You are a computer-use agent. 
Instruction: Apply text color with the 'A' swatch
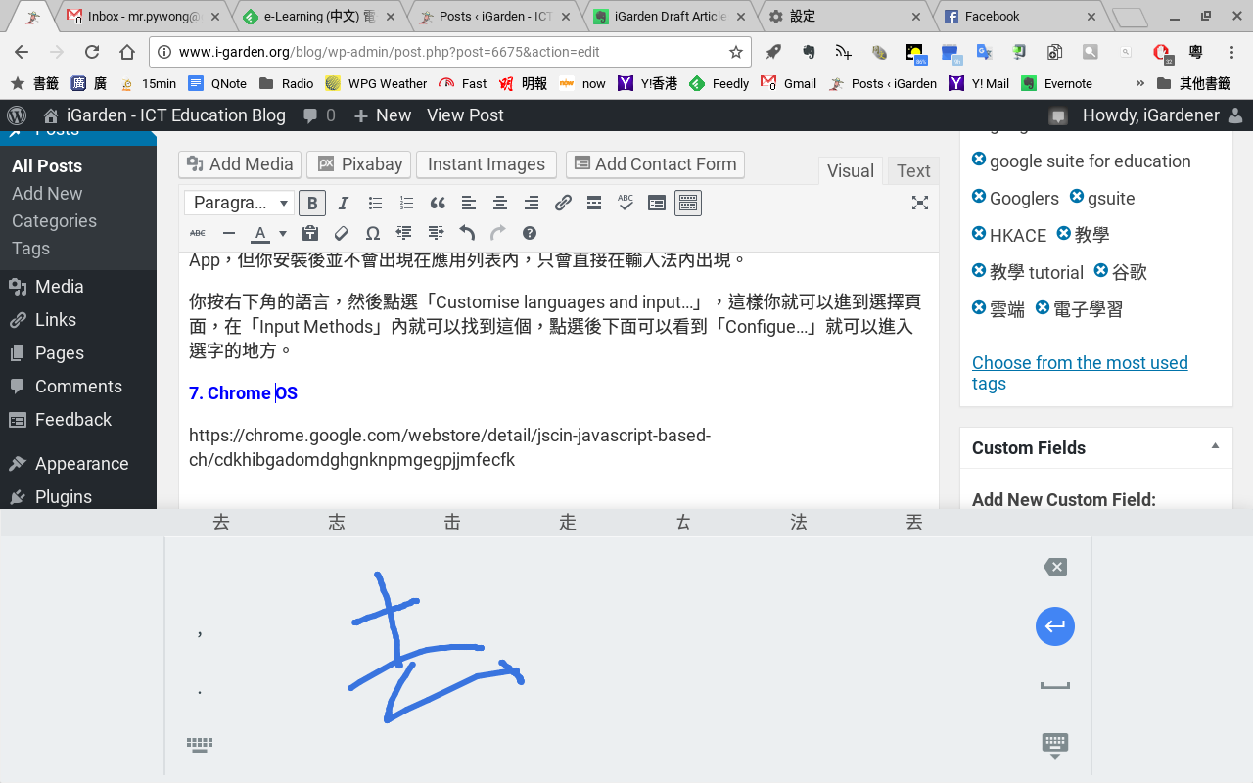(260, 233)
